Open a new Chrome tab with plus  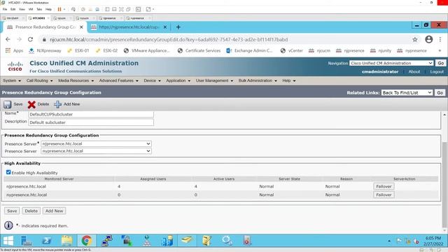(178, 27)
